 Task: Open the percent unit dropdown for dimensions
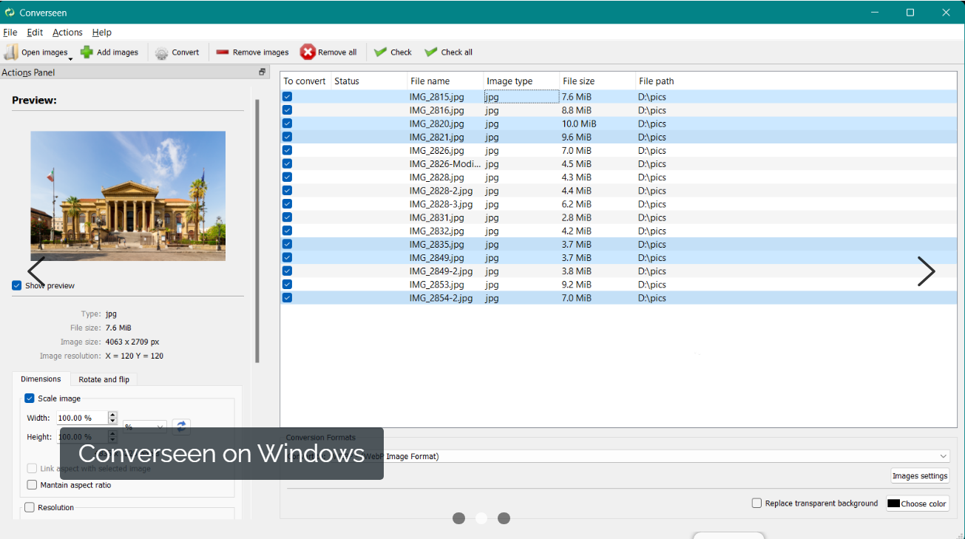click(145, 427)
